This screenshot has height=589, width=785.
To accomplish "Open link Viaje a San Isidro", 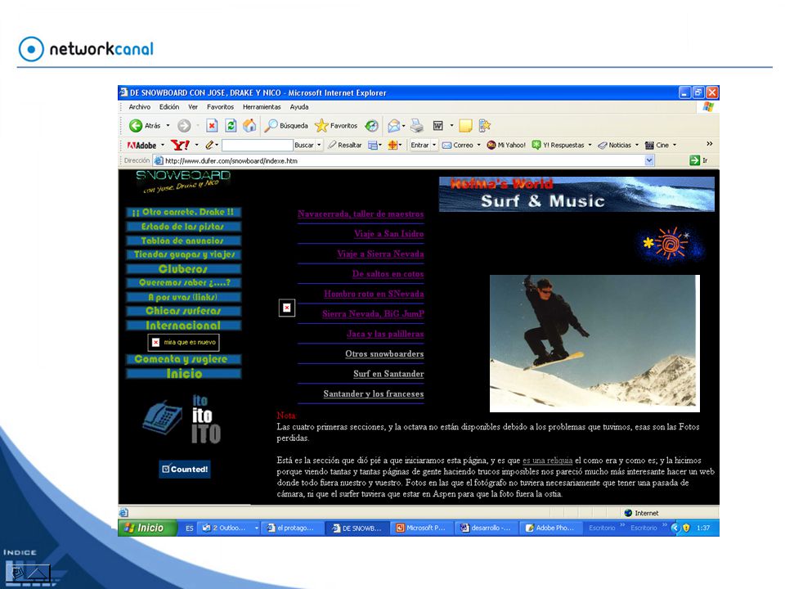I will [389, 234].
